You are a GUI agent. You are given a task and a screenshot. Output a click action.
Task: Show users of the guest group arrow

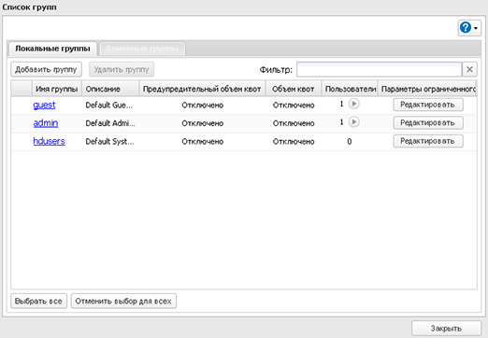[353, 104]
